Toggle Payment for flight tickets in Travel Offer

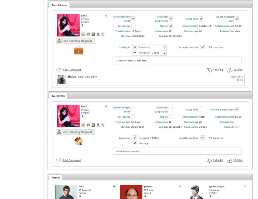(133, 109)
